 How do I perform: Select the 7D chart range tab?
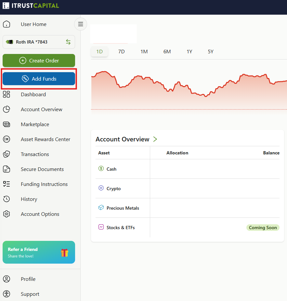point(121,52)
